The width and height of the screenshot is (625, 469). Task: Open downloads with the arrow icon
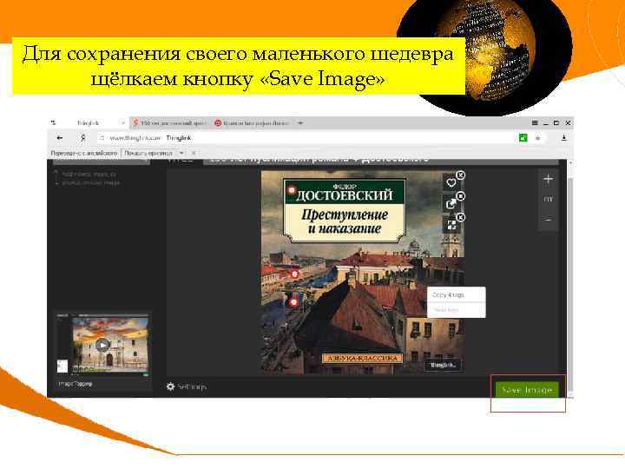pos(563,137)
